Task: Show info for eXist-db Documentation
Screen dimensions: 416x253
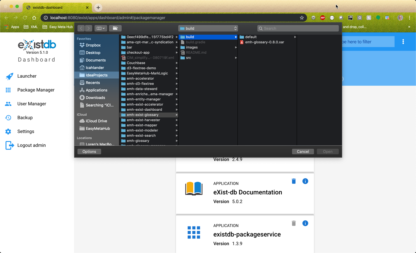Action: [305, 181]
